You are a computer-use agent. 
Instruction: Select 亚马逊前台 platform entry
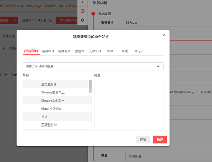pos(48,125)
